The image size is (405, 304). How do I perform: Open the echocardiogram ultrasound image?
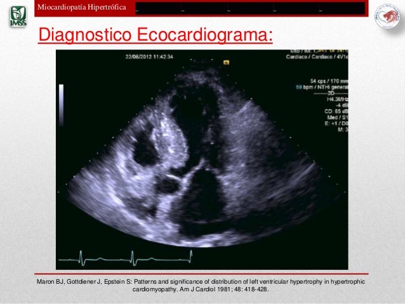tap(202, 159)
